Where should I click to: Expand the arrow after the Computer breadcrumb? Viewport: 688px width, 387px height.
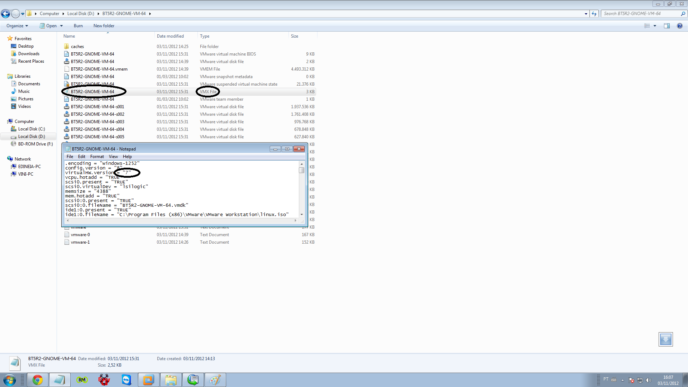coord(63,14)
